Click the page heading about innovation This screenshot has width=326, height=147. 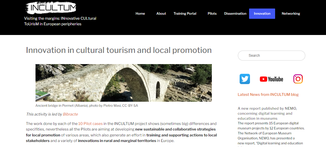[x=119, y=50]
